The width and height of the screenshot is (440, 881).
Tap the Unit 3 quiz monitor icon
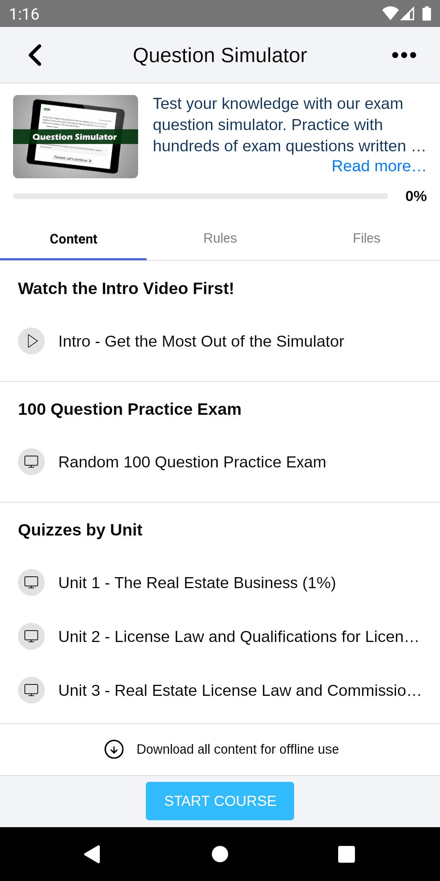31,690
